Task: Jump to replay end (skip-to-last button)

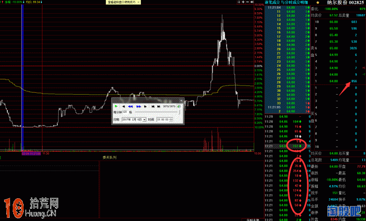Action: tap(159, 106)
